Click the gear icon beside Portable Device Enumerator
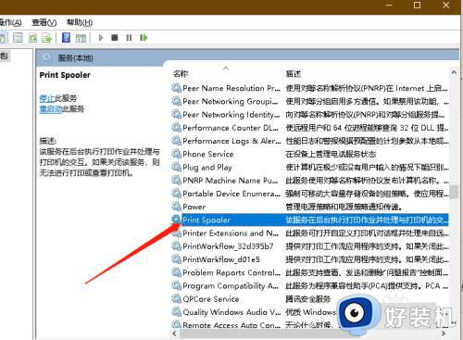The height and width of the screenshot is (340, 463). (176, 194)
